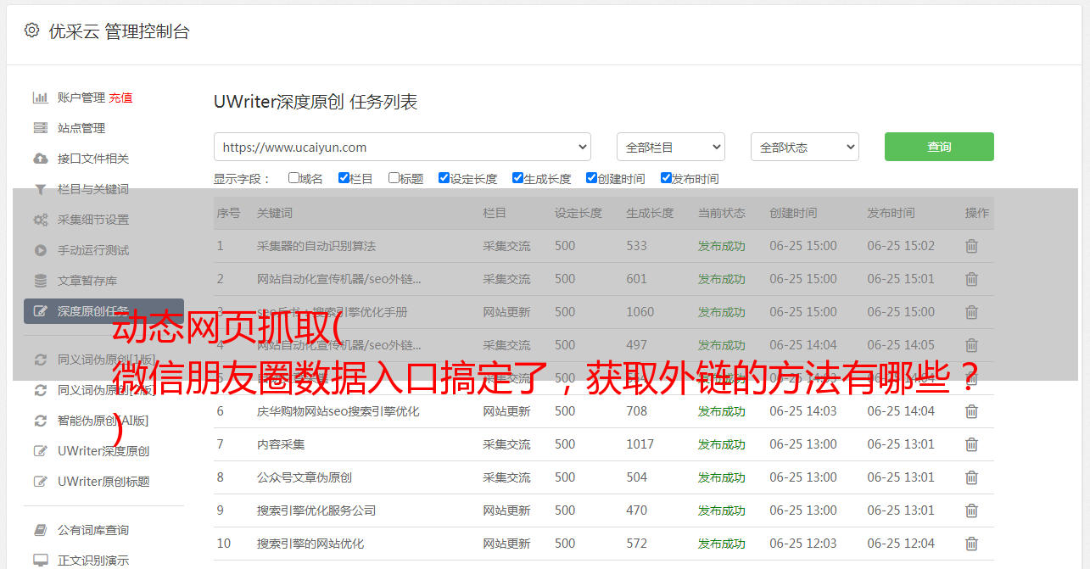The height and width of the screenshot is (569, 1090).
Task: Enable the 标题 field checkbox
Action: pos(394,178)
